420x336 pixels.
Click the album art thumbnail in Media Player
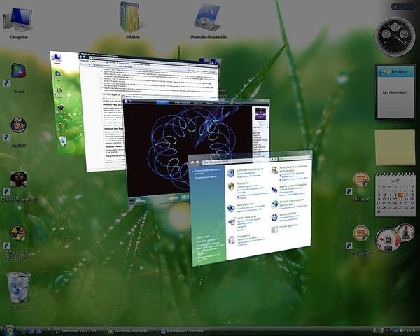(260, 113)
